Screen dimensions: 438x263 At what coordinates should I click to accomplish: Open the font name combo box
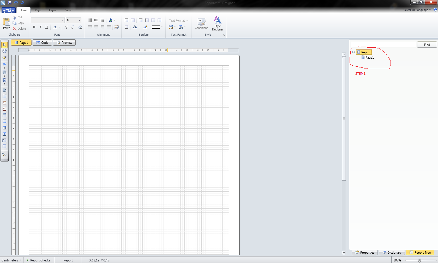47,20
